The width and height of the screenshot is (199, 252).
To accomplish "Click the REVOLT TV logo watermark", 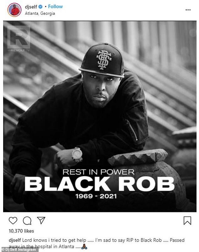I will pyautogui.click(x=19, y=39).
